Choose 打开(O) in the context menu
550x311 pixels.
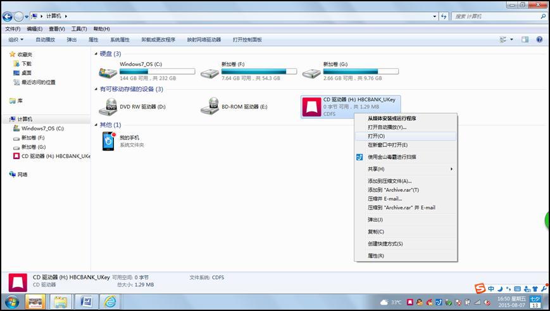pos(376,136)
